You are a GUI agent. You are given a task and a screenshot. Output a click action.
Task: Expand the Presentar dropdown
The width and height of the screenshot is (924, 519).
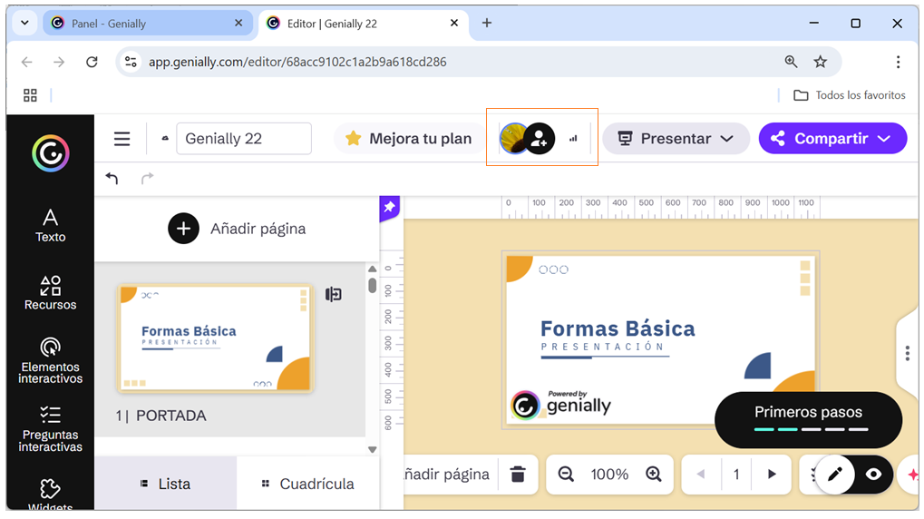point(676,139)
